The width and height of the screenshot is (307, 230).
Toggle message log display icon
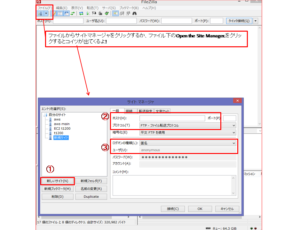pos(54,13)
